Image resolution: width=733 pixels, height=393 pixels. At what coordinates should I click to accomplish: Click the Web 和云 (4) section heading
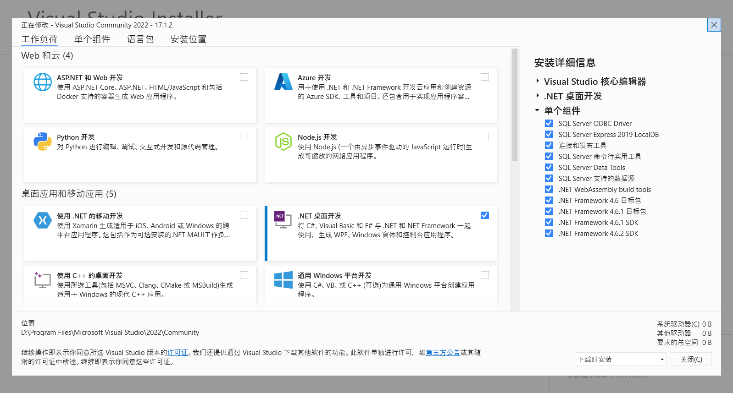pyautogui.click(x=47, y=55)
